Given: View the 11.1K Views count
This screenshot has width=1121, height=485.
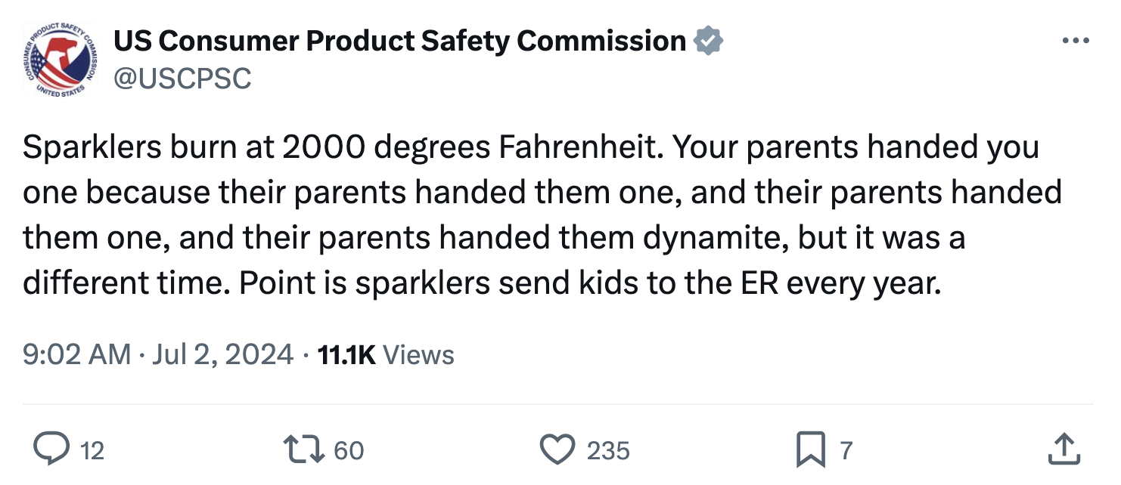Looking at the screenshot, I should [x=346, y=354].
